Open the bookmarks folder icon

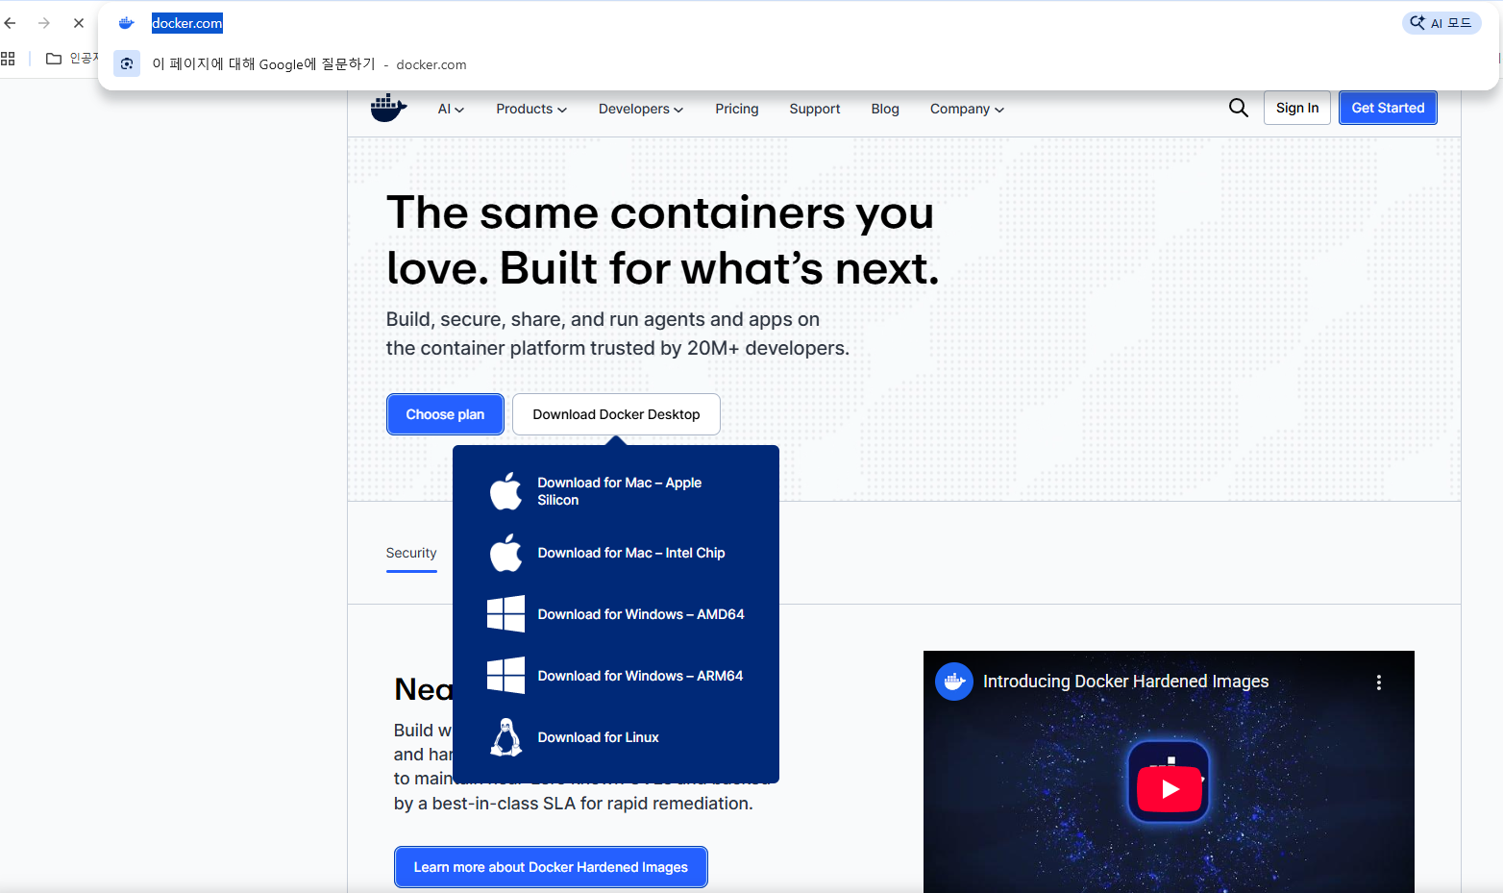click(x=54, y=59)
